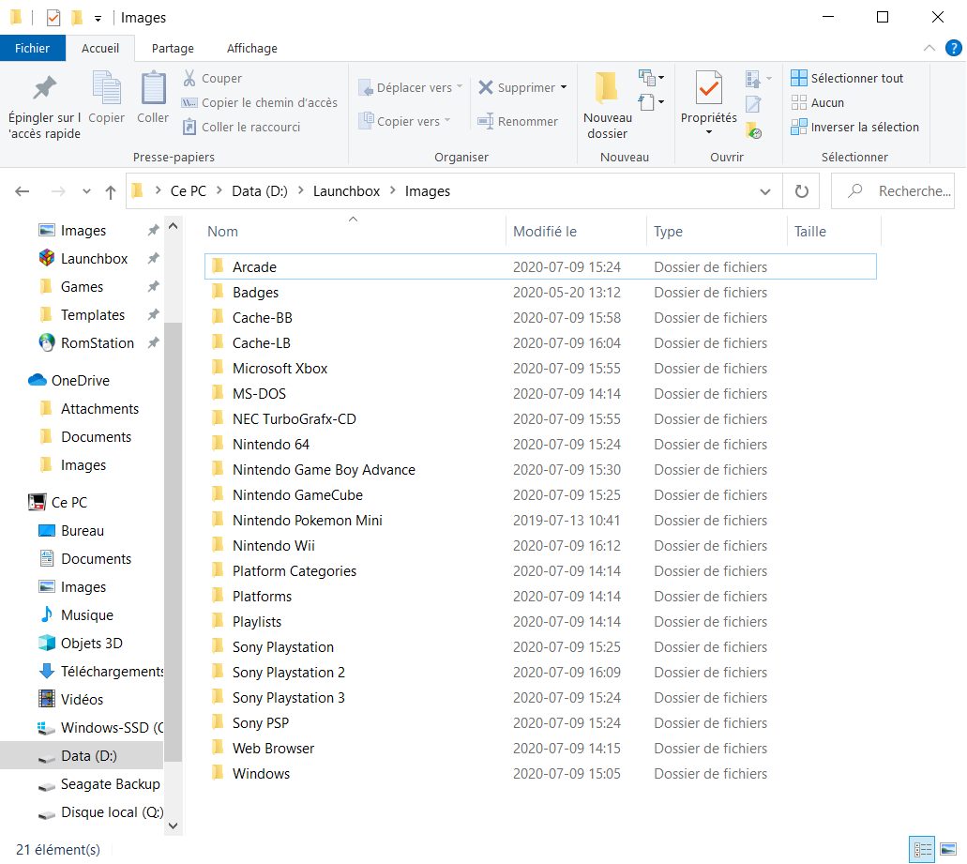The height and width of the screenshot is (864, 967).
Task: Switch to the large thumbnails view layout
Action: tap(948, 850)
